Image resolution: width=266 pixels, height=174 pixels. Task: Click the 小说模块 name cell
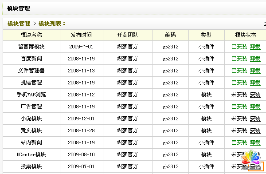(31, 119)
